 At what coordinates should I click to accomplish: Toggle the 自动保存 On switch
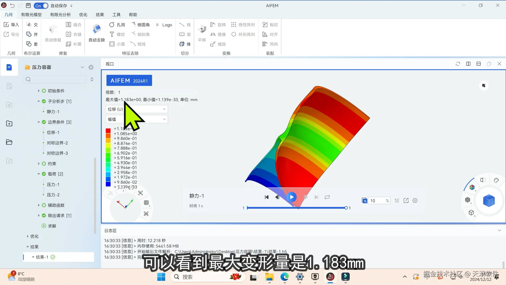41,6
